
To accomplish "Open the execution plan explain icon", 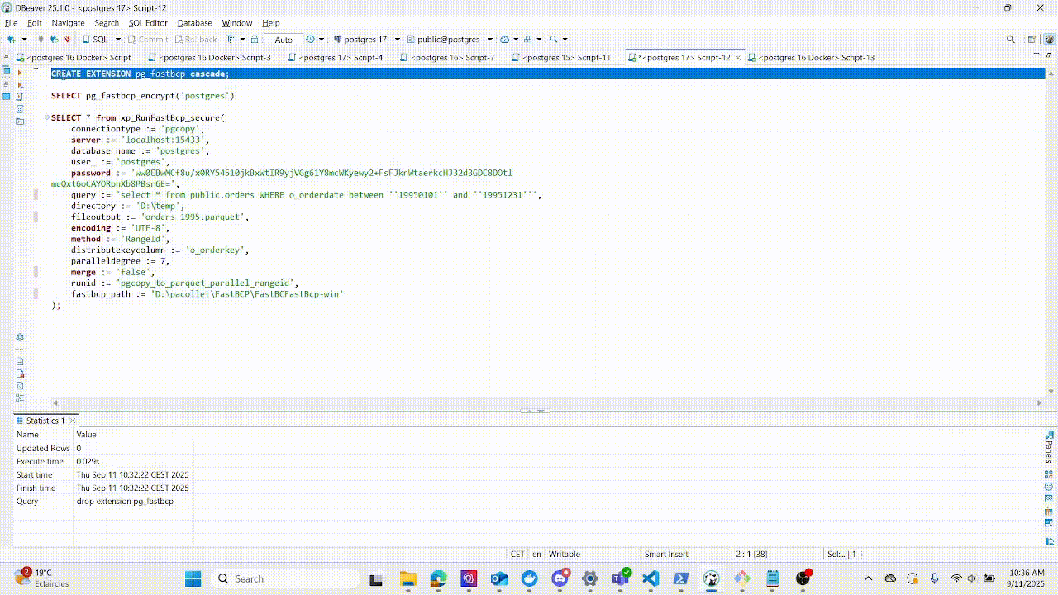I will pos(19,108).
